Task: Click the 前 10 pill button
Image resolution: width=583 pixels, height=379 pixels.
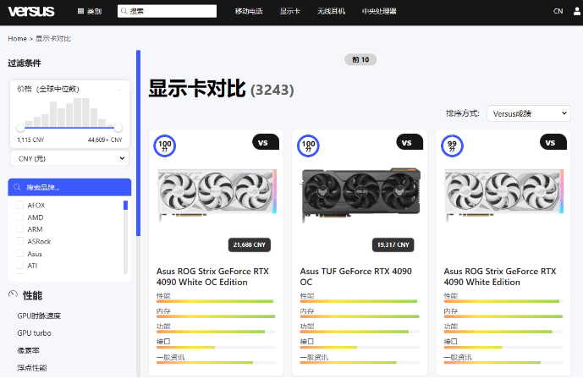Action: click(360, 59)
